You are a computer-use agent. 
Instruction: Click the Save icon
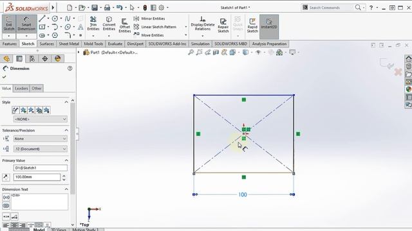pyautogui.click(x=95, y=8)
